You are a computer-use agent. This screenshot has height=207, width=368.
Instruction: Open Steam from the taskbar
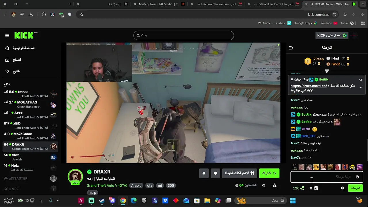[102, 200]
